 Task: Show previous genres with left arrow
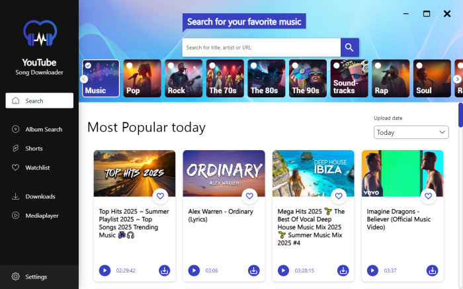click(x=84, y=79)
